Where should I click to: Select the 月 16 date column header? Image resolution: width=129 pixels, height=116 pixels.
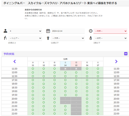pos(87,64)
